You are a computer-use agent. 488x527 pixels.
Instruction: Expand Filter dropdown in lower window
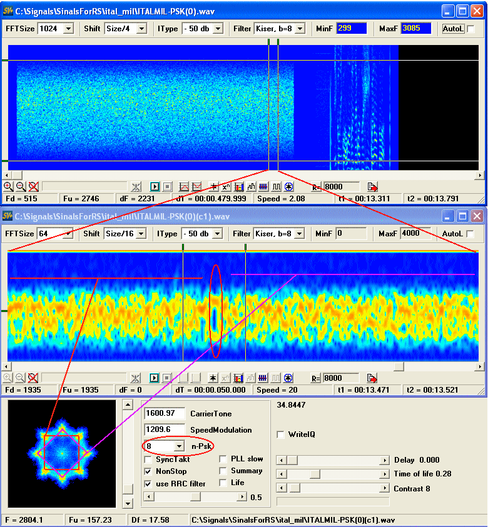pyautogui.click(x=300, y=233)
